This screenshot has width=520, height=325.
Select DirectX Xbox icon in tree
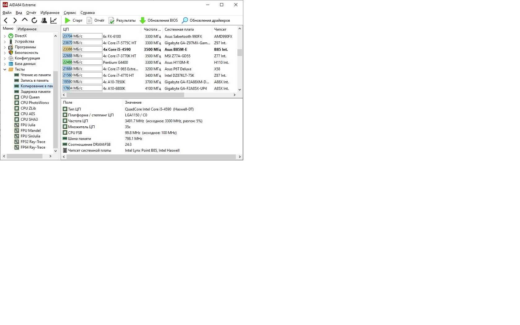point(11,36)
